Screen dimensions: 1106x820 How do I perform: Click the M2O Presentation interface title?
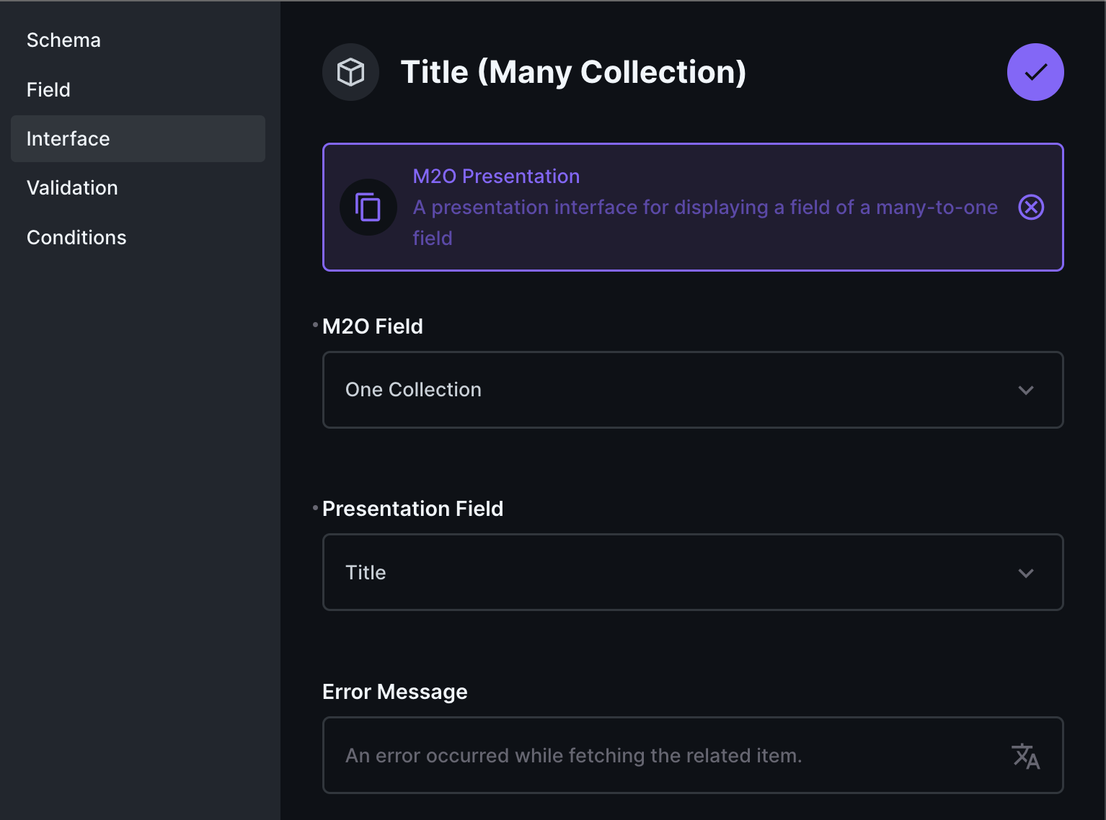point(496,177)
